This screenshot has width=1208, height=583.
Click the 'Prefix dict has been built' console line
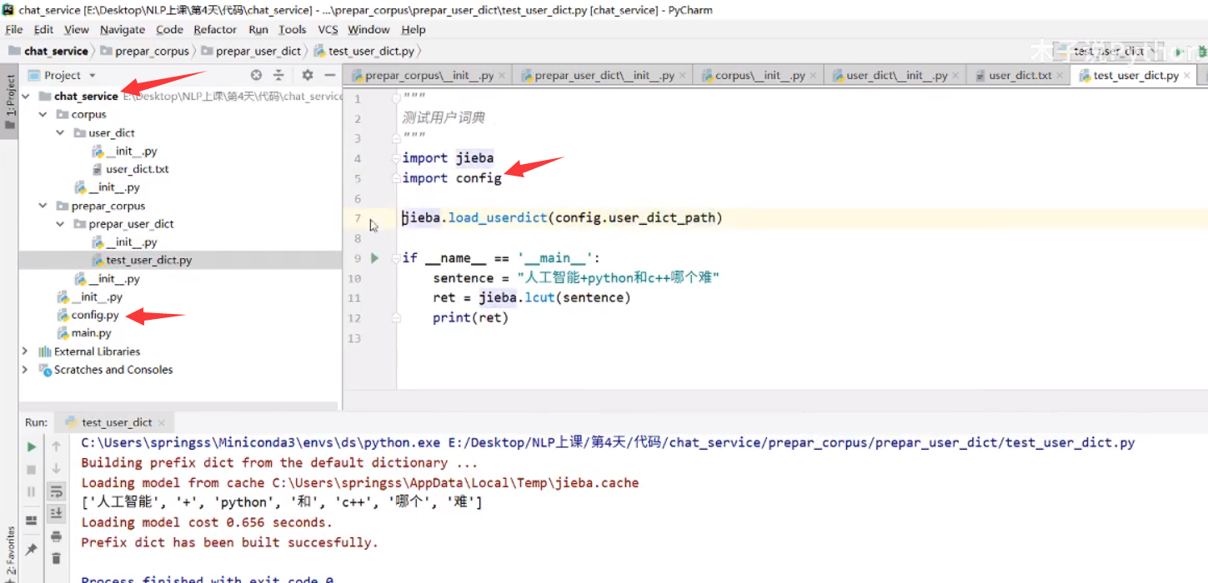[x=229, y=543]
